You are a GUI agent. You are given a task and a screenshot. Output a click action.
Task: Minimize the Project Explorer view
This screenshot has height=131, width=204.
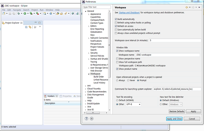point(36,23)
